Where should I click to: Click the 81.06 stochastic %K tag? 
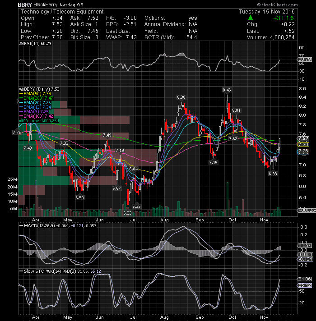click(305, 279)
